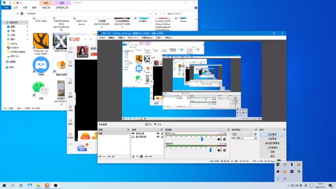Remove selected scene with minus icon
The image size is (336, 189).
pos(104,156)
